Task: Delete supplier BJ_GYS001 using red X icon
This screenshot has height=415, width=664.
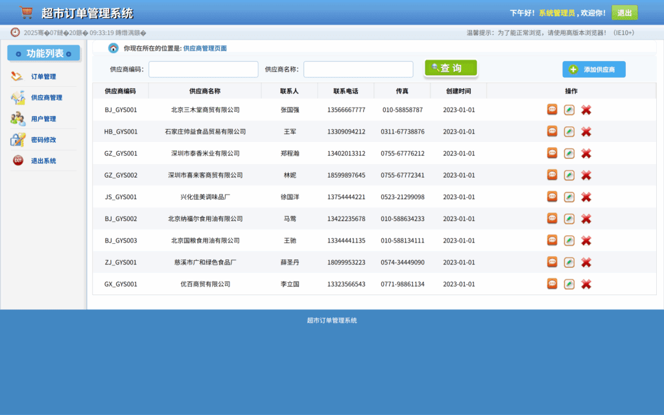Action: click(586, 110)
